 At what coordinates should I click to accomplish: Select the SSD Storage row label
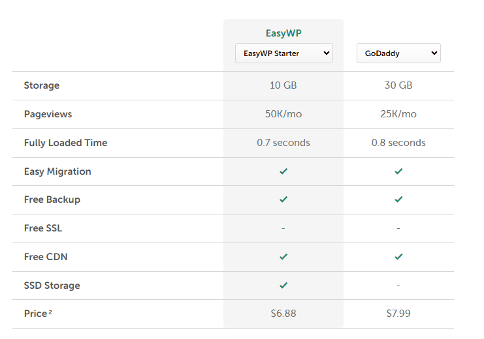coord(52,286)
